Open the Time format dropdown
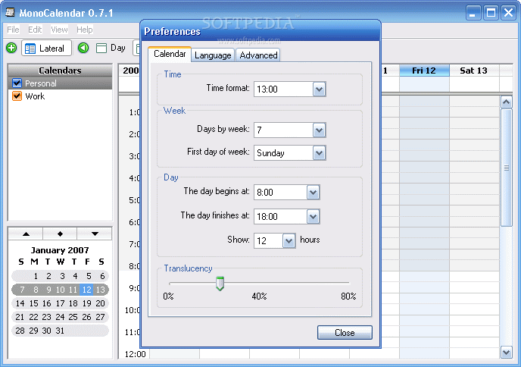 click(x=319, y=89)
